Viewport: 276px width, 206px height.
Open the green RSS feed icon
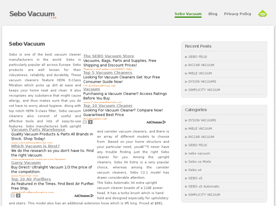[x=262, y=14]
